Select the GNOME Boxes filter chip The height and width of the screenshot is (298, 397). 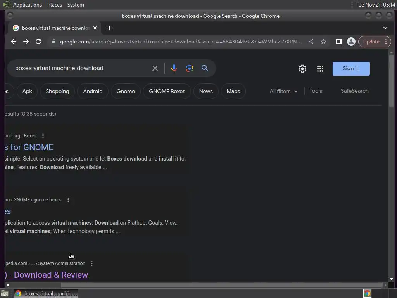tap(167, 91)
